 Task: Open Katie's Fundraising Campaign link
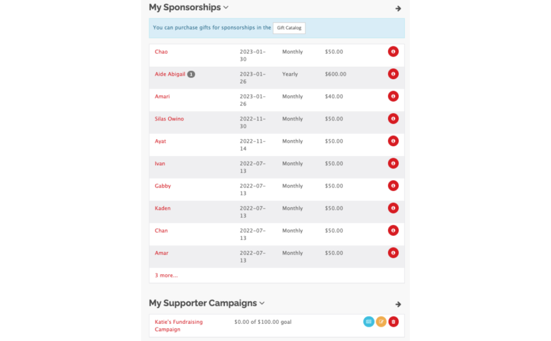[x=179, y=321]
